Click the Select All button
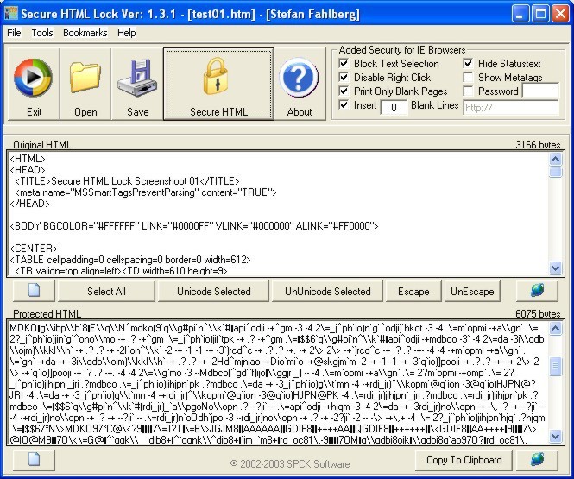 tap(106, 291)
